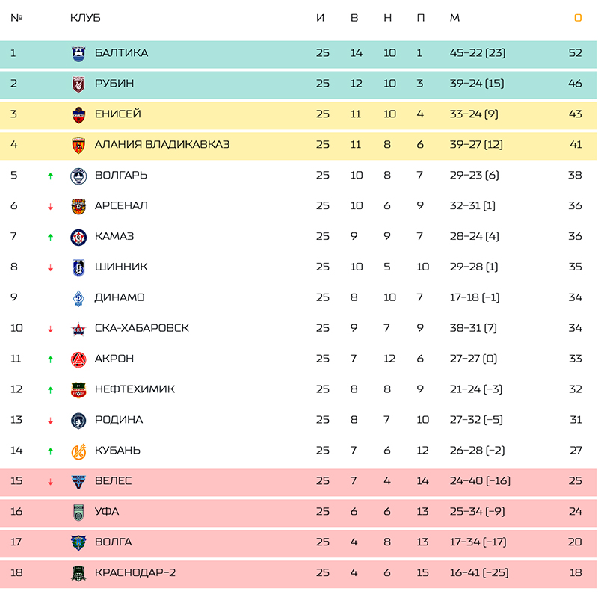Open the КАМАЗ team name link

tap(114, 236)
